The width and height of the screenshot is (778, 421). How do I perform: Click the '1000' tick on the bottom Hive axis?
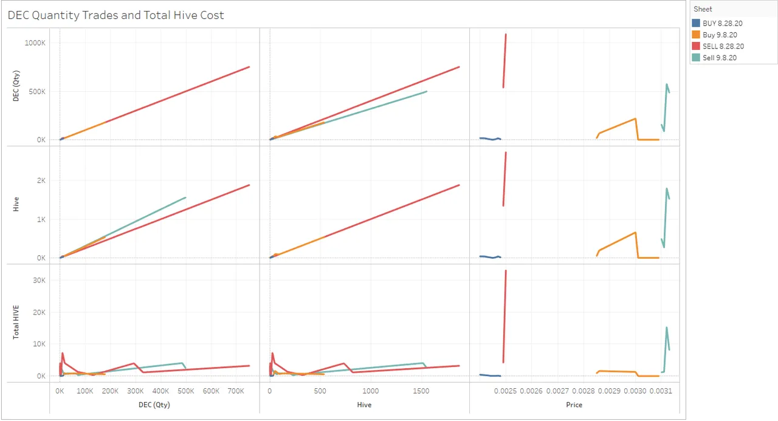pyautogui.click(x=370, y=391)
